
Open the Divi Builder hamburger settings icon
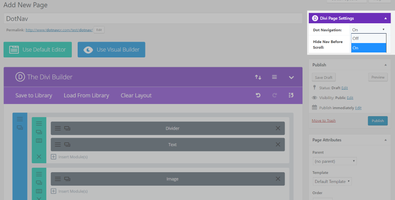pyautogui.click(x=274, y=77)
